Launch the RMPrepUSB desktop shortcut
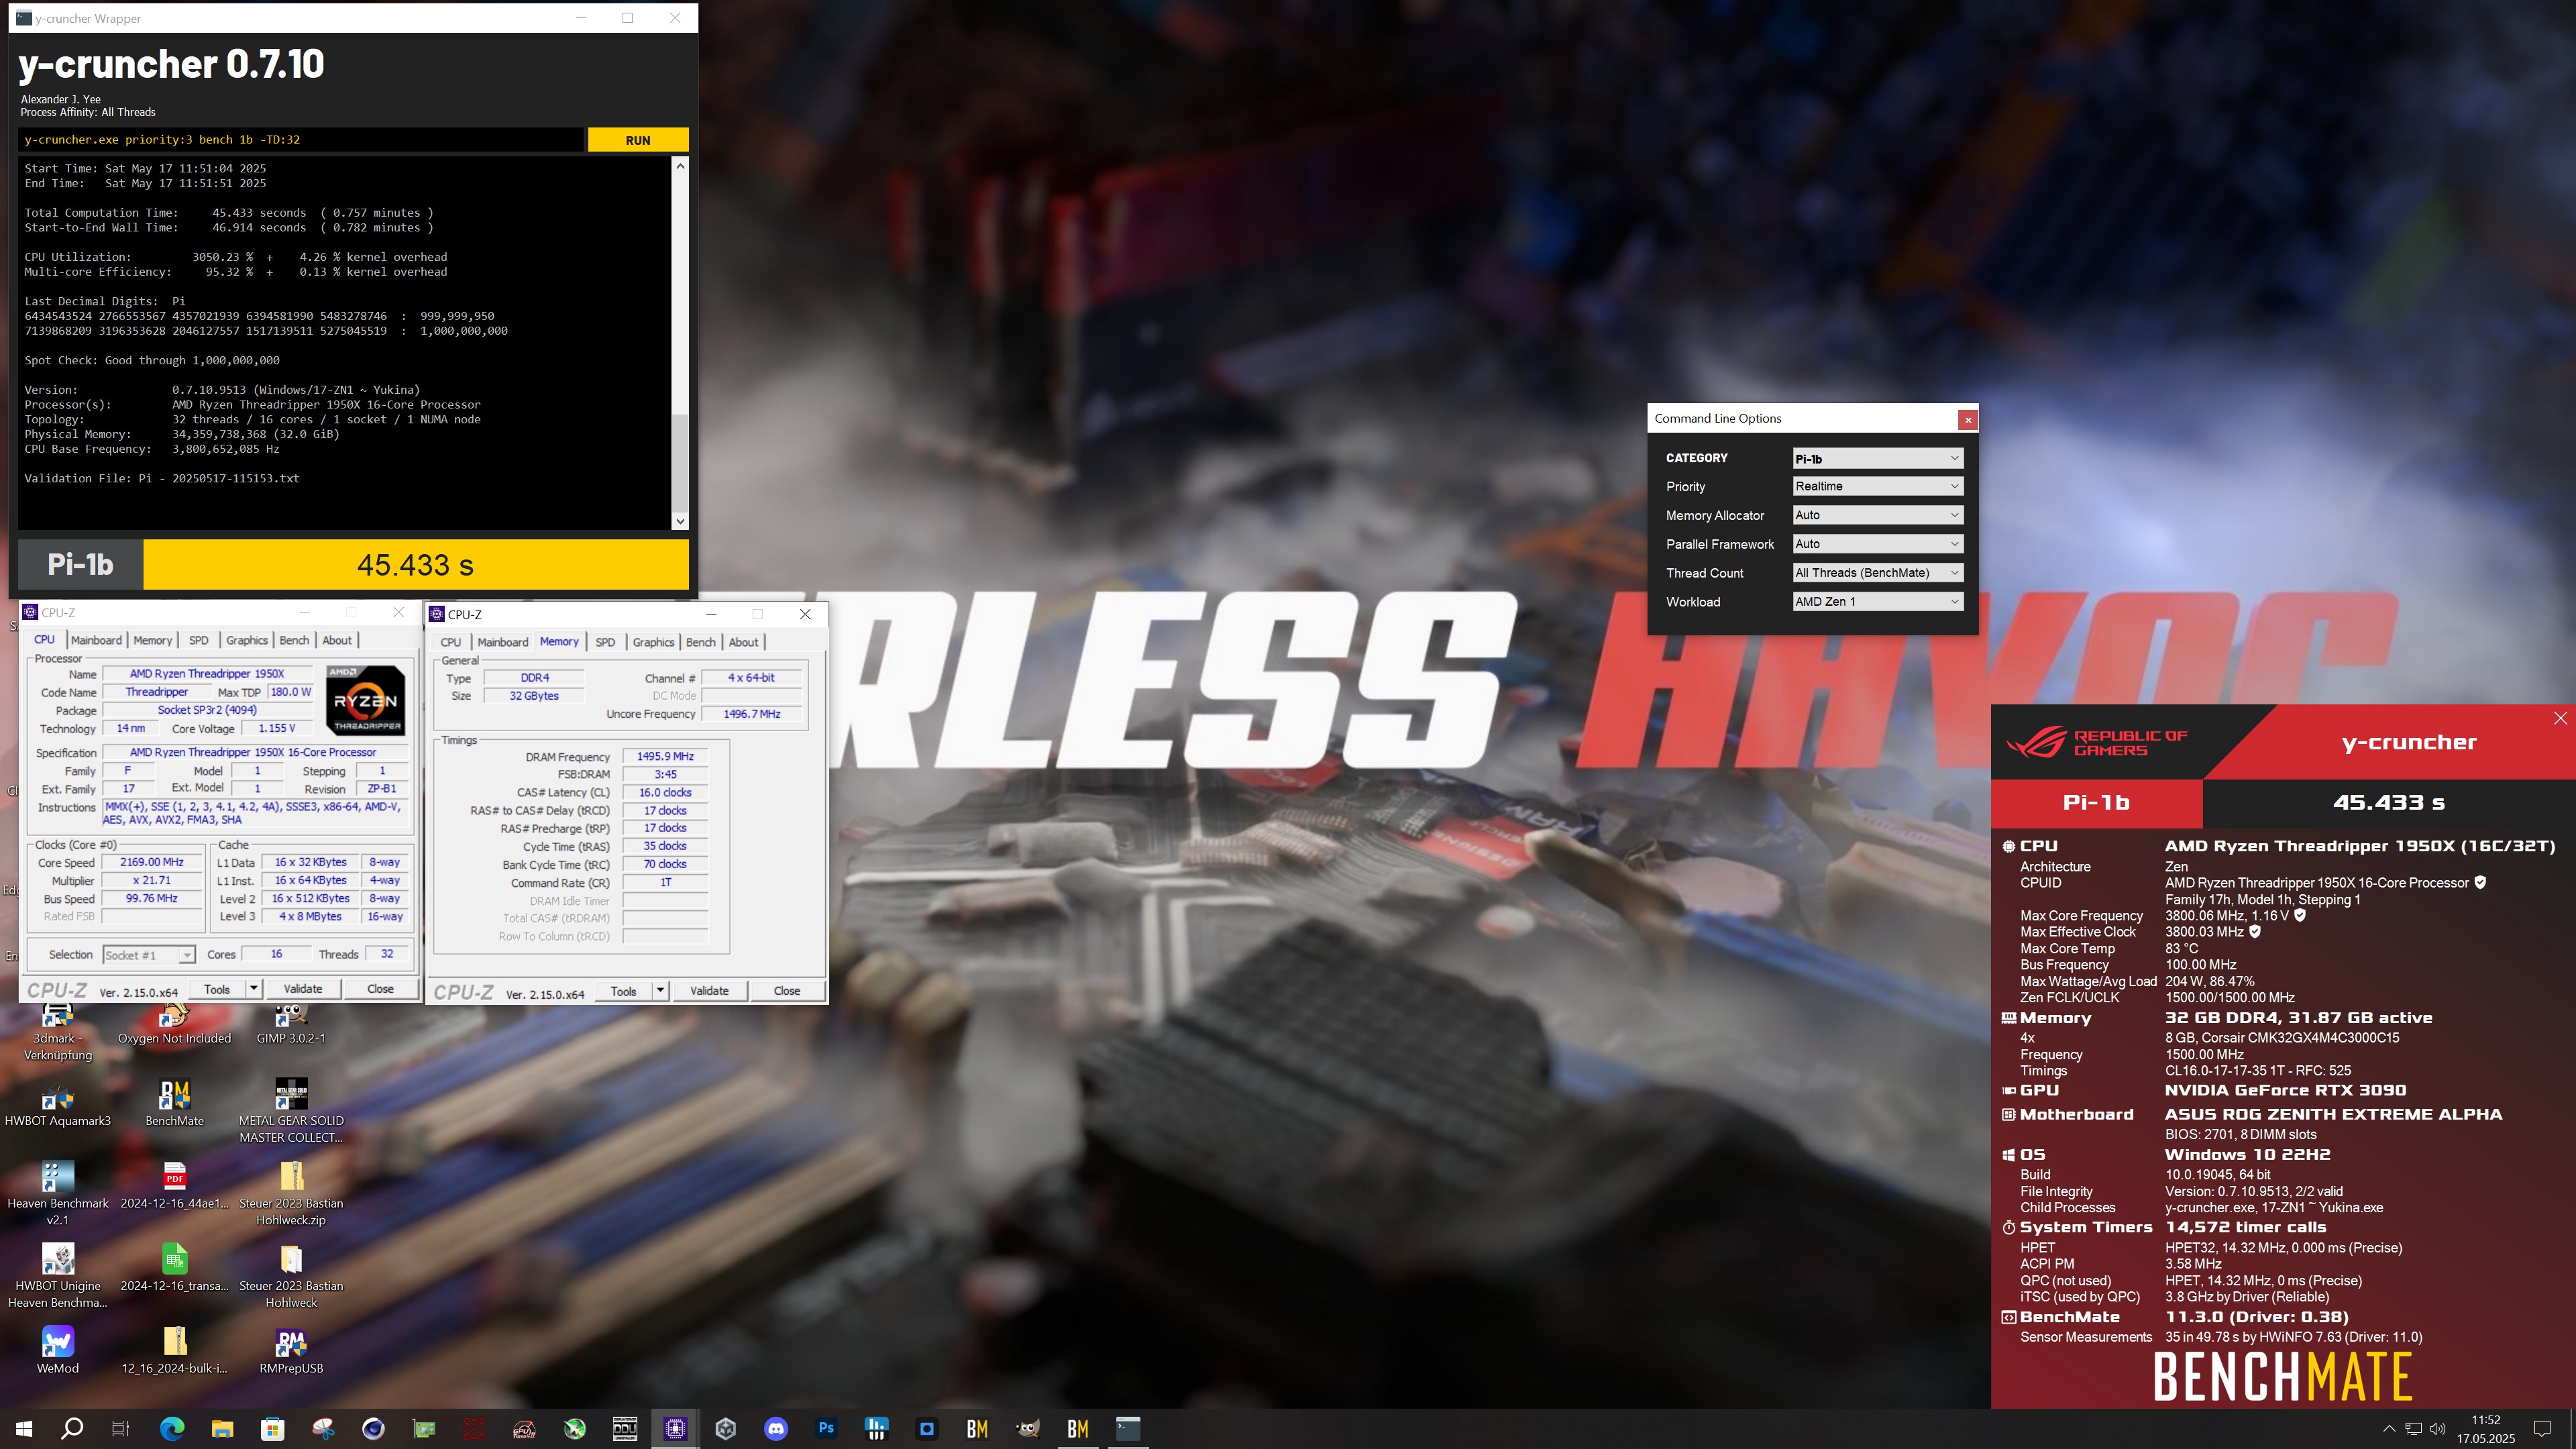 (x=291, y=1351)
